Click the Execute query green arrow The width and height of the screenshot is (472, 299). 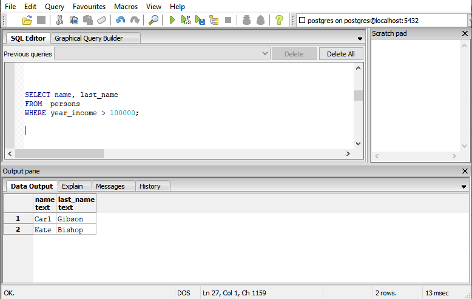click(x=172, y=20)
